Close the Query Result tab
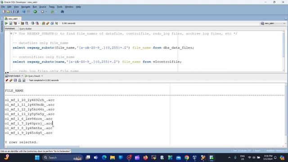This screenshot has width=288, height=162. pyautogui.click(x=42, y=76)
